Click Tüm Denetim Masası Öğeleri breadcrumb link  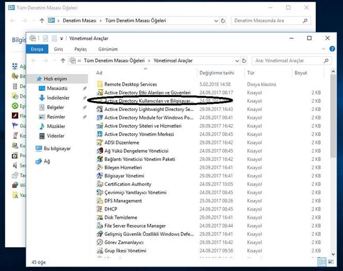114,60
